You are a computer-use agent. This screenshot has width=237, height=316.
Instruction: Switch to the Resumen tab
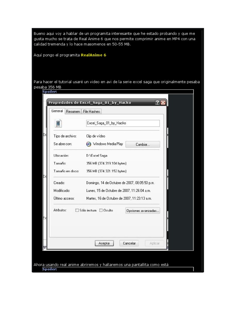click(x=73, y=111)
